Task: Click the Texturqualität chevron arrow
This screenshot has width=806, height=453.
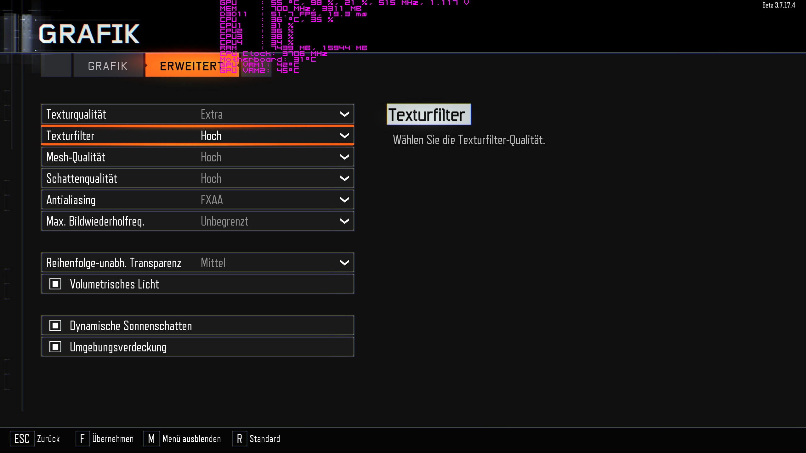Action: tap(344, 114)
